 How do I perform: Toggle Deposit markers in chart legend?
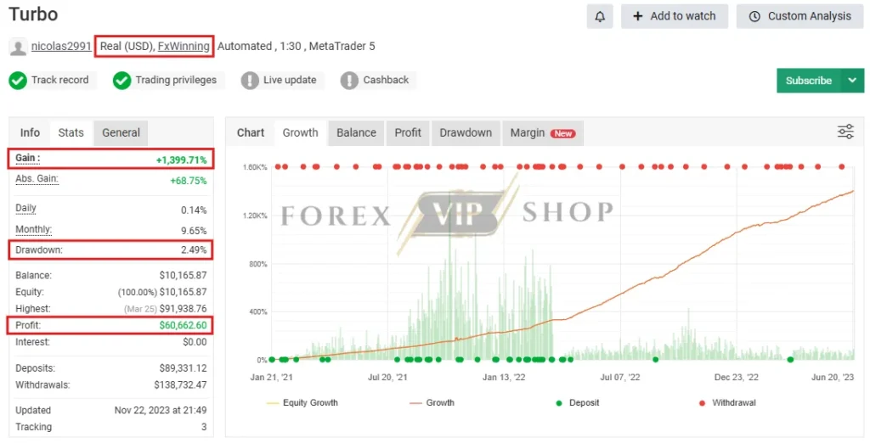(578, 402)
